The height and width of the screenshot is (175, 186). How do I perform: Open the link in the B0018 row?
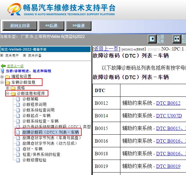pos(171,154)
